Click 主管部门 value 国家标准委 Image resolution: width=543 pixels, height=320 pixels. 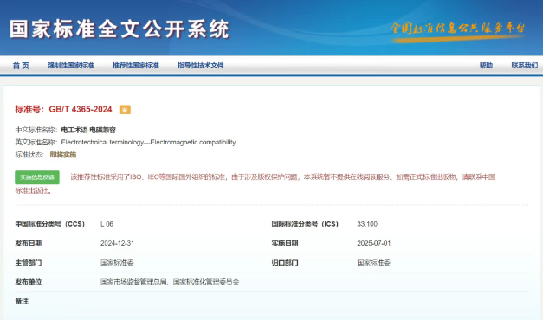(x=117, y=263)
